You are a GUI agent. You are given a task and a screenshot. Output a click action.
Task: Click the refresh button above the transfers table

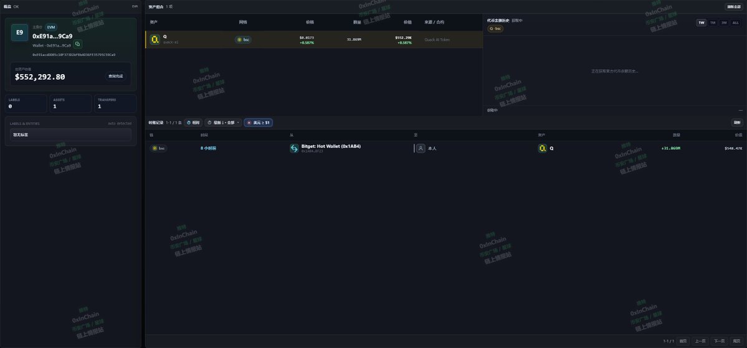click(737, 123)
